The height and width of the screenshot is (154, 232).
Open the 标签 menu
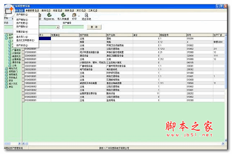click(x=58, y=10)
